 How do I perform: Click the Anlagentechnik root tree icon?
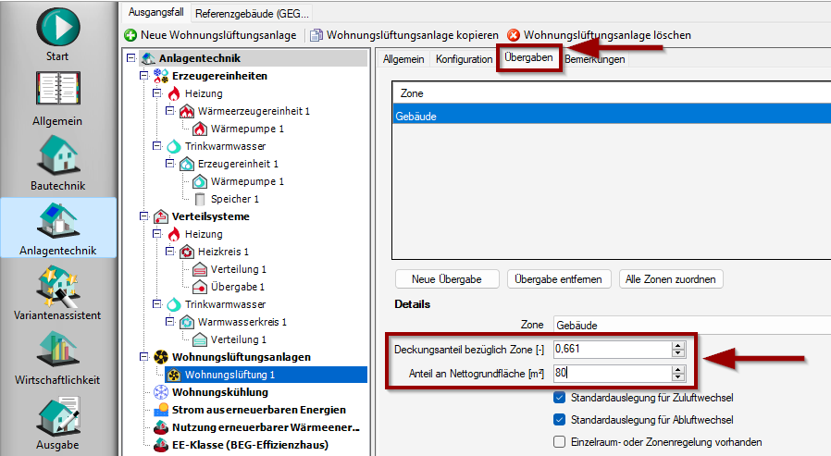148,58
